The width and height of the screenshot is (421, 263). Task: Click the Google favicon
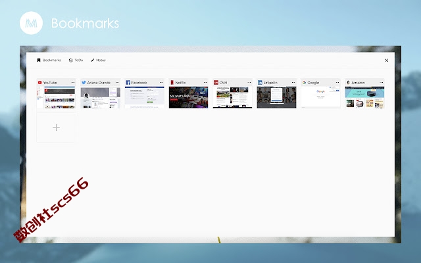pyautogui.click(x=304, y=82)
